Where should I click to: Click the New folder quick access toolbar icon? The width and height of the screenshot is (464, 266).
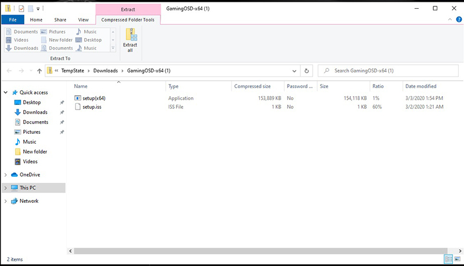31,9
